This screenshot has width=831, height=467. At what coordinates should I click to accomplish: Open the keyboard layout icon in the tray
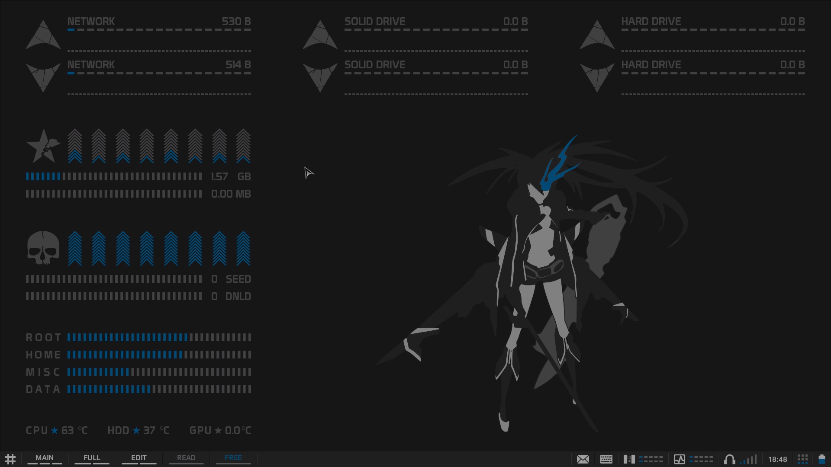pos(606,459)
